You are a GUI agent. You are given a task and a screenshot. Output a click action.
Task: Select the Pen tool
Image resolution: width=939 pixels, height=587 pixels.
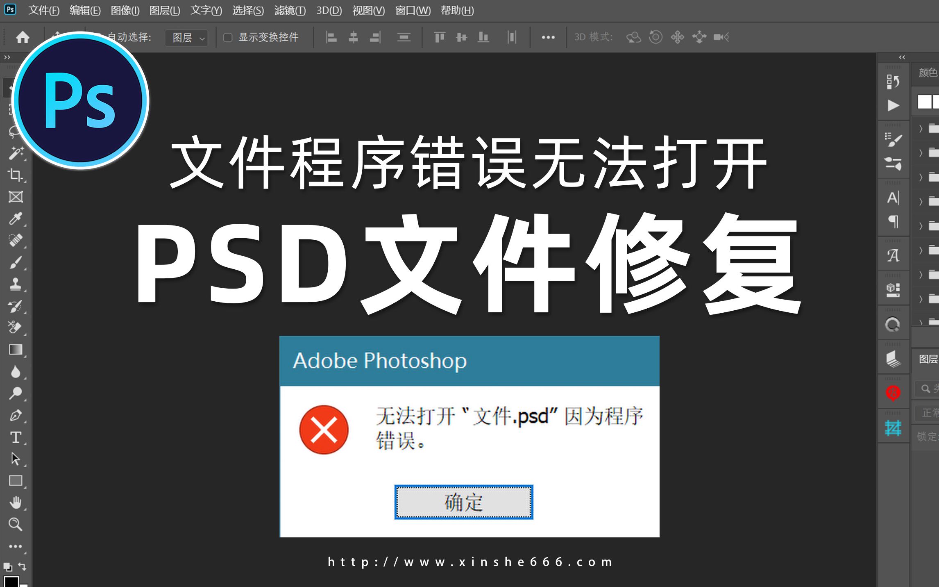(x=16, y=415)
